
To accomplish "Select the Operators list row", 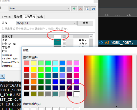I will tap(12, 66).
